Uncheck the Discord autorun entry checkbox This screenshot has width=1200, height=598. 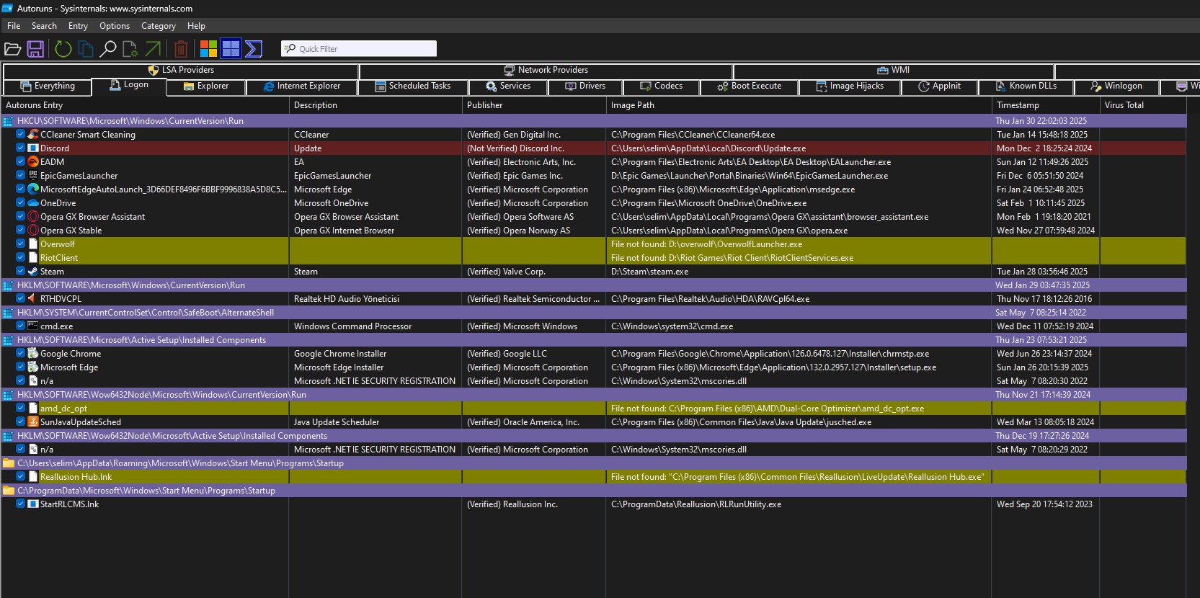21,148
